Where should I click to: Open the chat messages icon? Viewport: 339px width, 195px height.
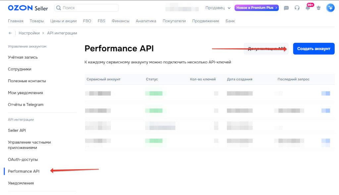[286, 8]
